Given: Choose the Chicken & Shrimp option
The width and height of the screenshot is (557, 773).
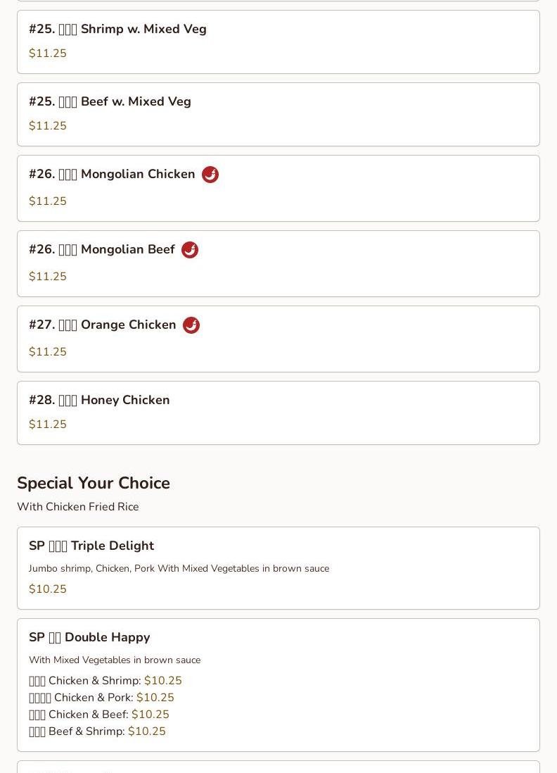Looking at the screenshot, I should pos(105,681).
